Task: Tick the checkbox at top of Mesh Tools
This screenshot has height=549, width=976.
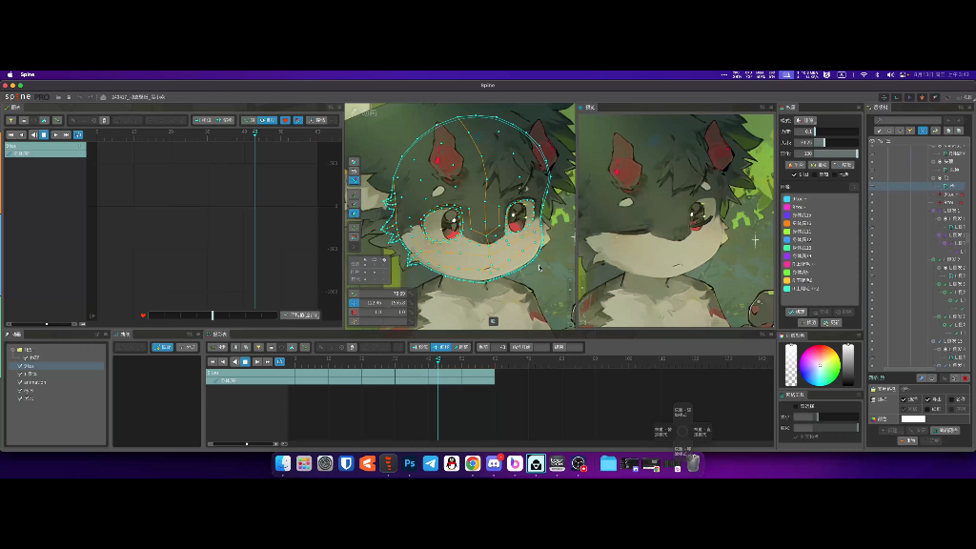Action: (796, 406)
